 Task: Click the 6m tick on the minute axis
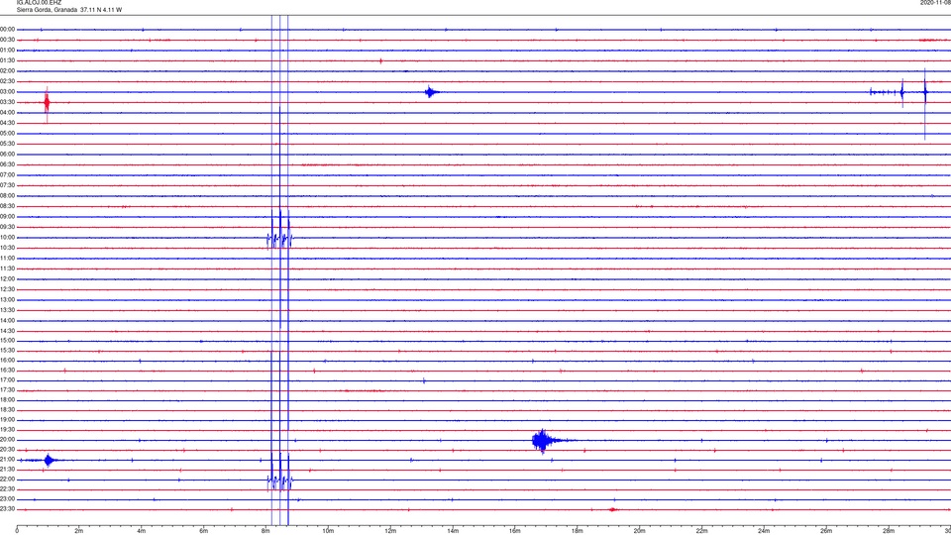pyautogui.click(x=204, y=531)
